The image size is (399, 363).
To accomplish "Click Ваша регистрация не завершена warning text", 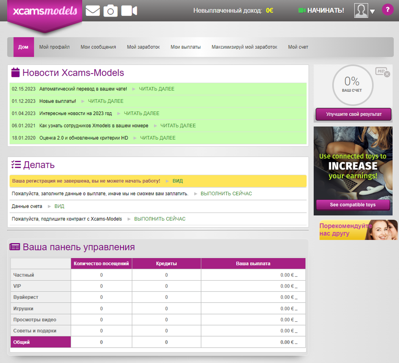I will (86, 181).
